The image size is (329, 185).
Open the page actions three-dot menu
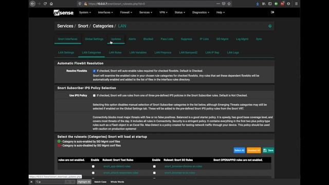point(218,4)
